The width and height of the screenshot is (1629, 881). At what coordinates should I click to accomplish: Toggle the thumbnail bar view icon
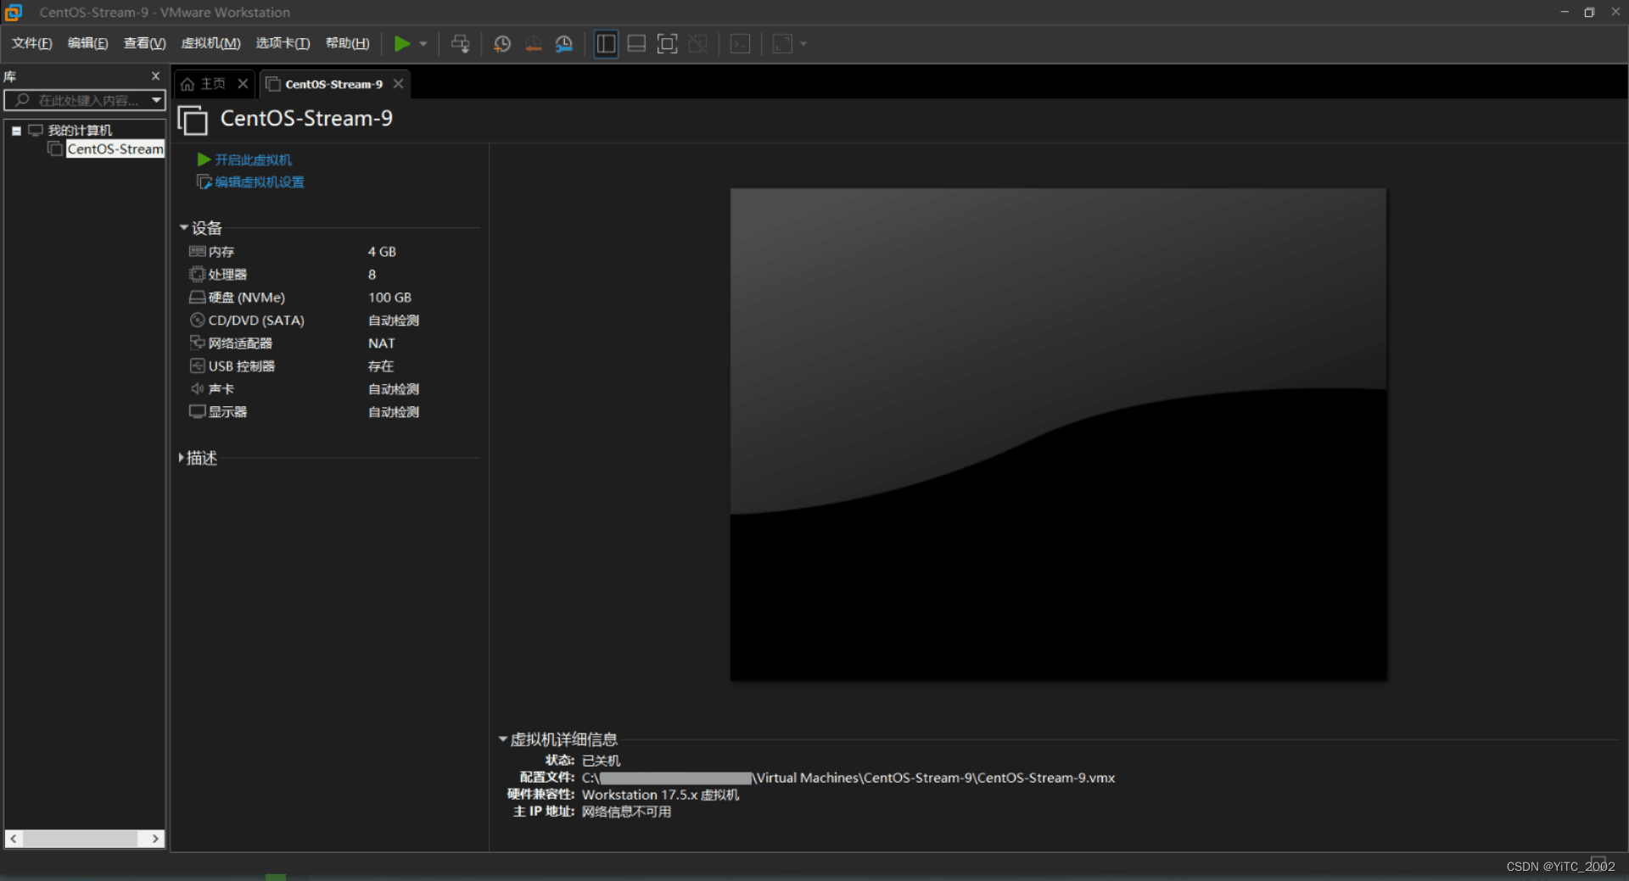pos(636,43)
